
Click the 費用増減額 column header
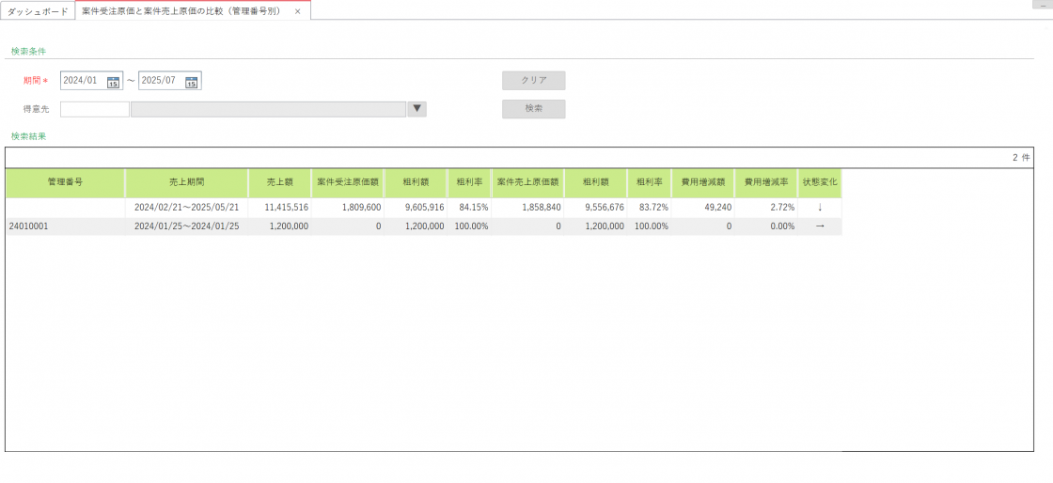(x=702, y=182)
